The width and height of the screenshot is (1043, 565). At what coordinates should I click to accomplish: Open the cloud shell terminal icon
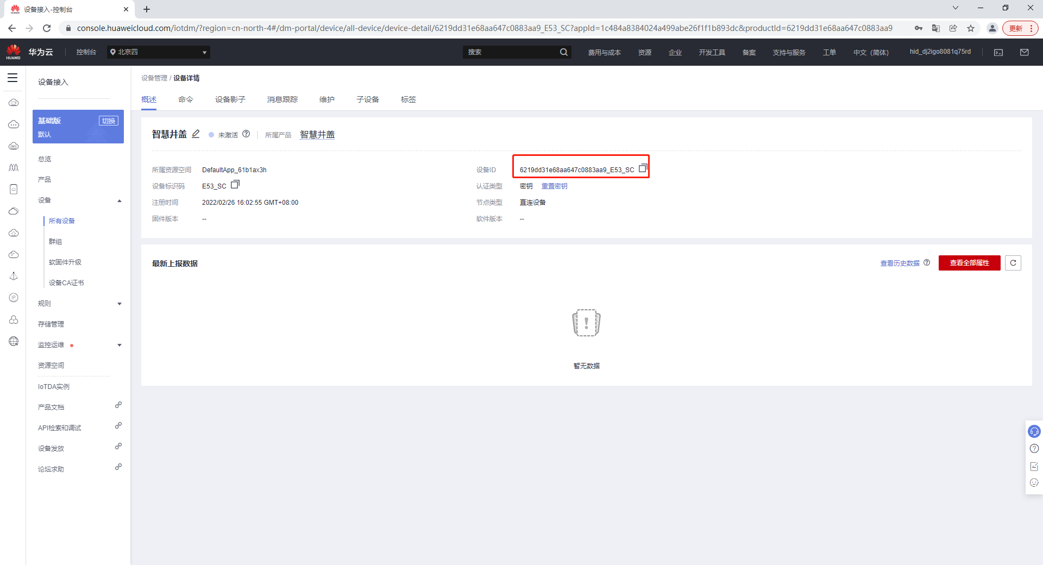(998, 52)
